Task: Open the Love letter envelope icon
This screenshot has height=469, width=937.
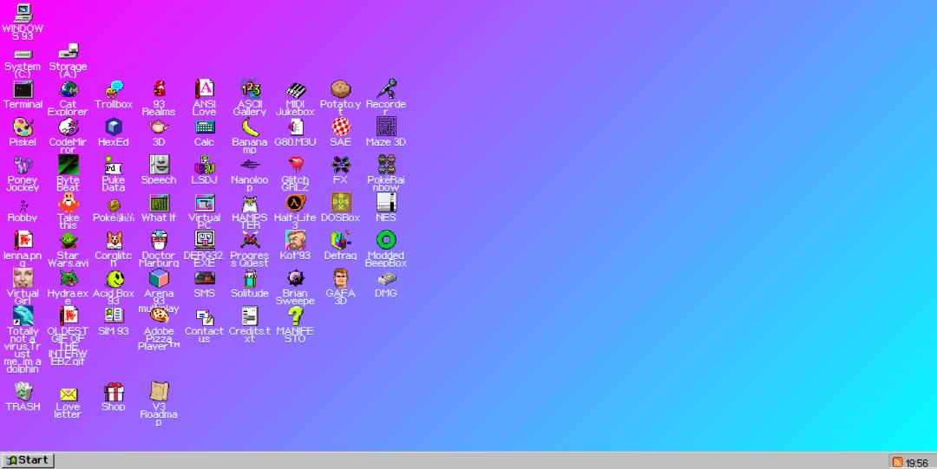Action: pyautogui.click(x=68, y=394)
